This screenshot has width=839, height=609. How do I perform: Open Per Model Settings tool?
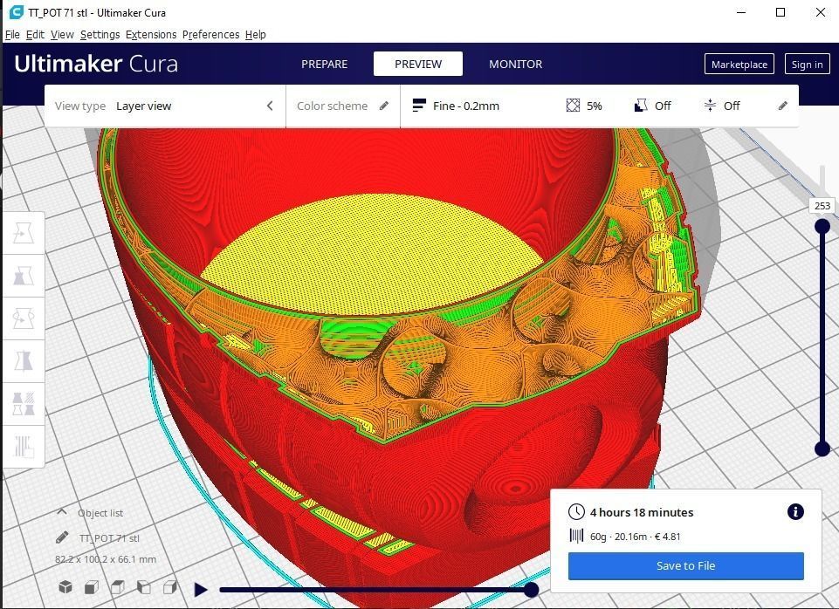23,404
